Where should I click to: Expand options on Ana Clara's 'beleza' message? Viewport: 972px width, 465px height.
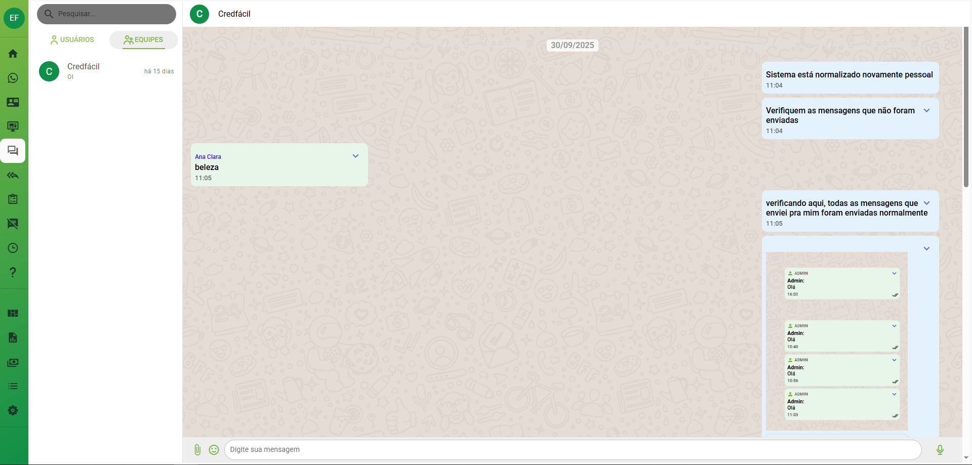pyautogui.click(x=356, y=156)
